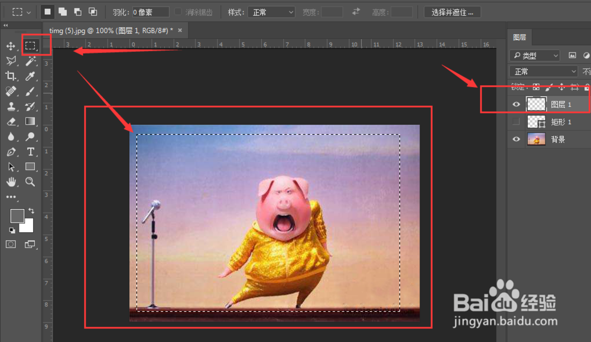The width and height of the screenshot is (591, 342).
Task: Open the 类型 layer filter dropdown
Action: pos(534,56)
